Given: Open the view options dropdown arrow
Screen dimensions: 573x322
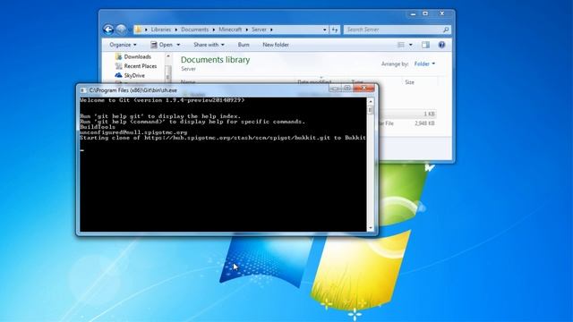Looking at the screenshot, I should tap(411, 45).
